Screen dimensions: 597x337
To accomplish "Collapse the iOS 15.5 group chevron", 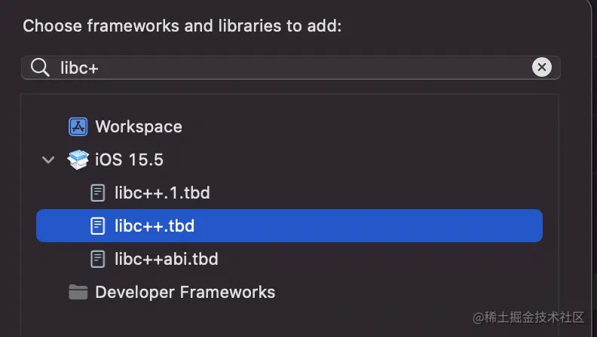I will pyautogui.click(x=48, y=159).
